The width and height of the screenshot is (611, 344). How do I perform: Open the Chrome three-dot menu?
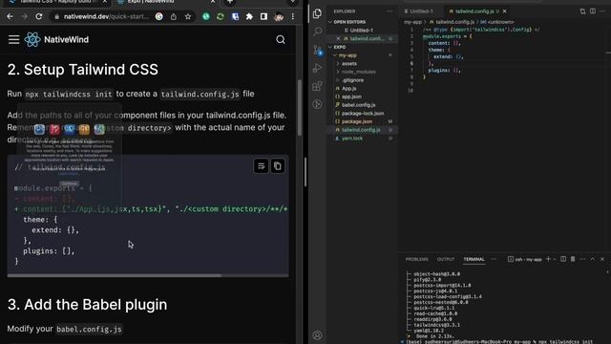[293, 16]
